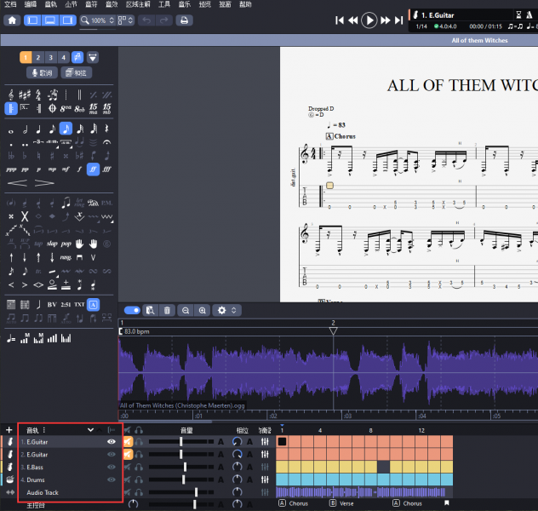This screenshot has width=538, height=511.
Task: Collapse the track list using the chevron
Action: pos(91,430)
